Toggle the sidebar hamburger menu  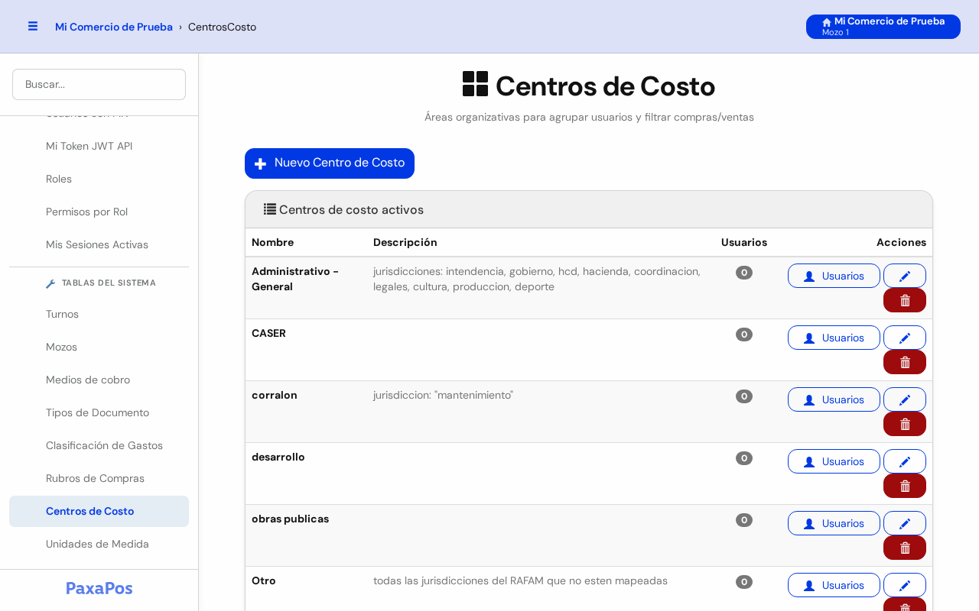(33, 26)
